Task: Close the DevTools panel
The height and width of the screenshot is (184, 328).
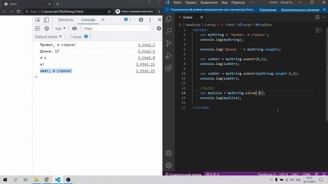Action: [x=159, y=20]
